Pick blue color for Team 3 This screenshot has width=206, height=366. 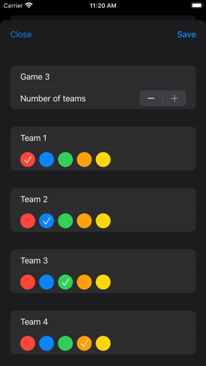46,282
